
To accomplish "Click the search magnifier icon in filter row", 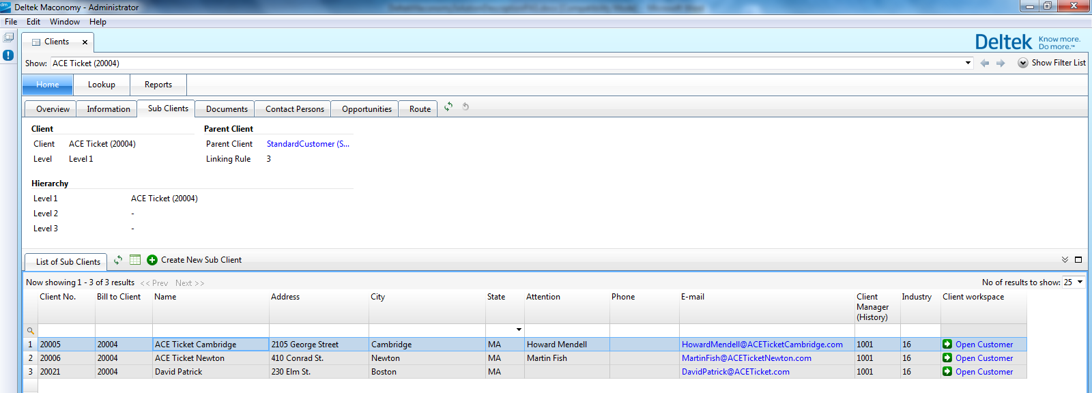I will (30, 331).
